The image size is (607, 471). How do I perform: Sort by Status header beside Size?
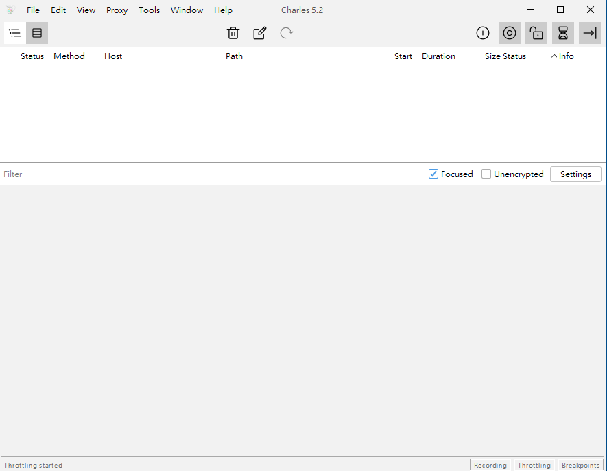514,56
